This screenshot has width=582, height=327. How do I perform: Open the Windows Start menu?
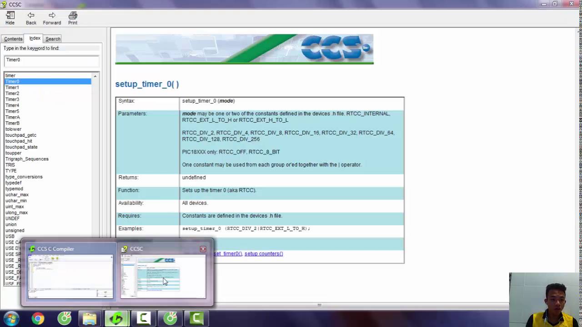pyautogui.click(x=11, y=318)
